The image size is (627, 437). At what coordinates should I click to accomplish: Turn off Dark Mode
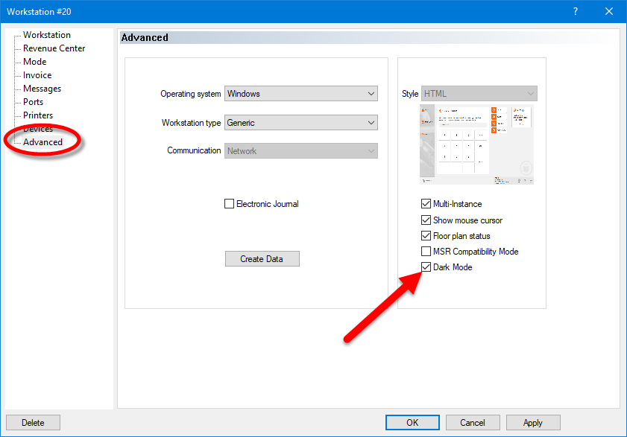[426, 267]
